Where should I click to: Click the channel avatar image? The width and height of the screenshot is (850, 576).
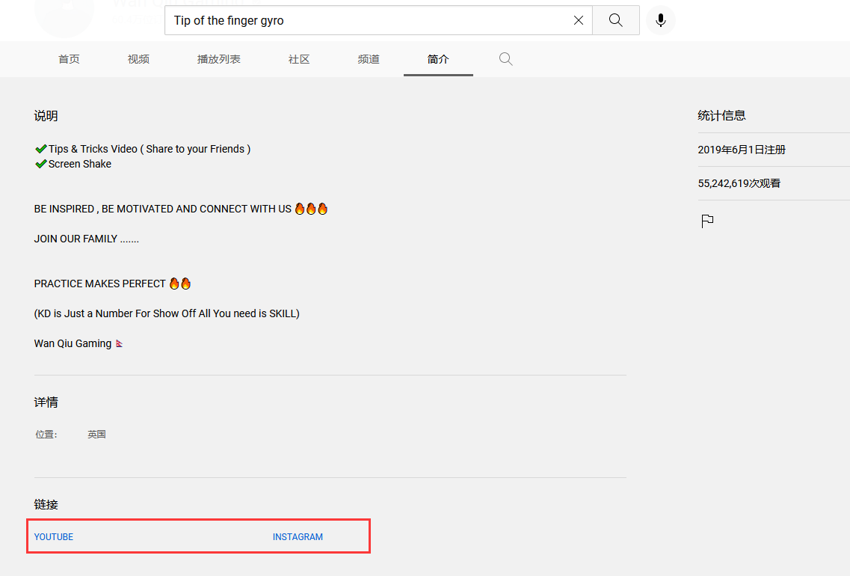point(64,15)
